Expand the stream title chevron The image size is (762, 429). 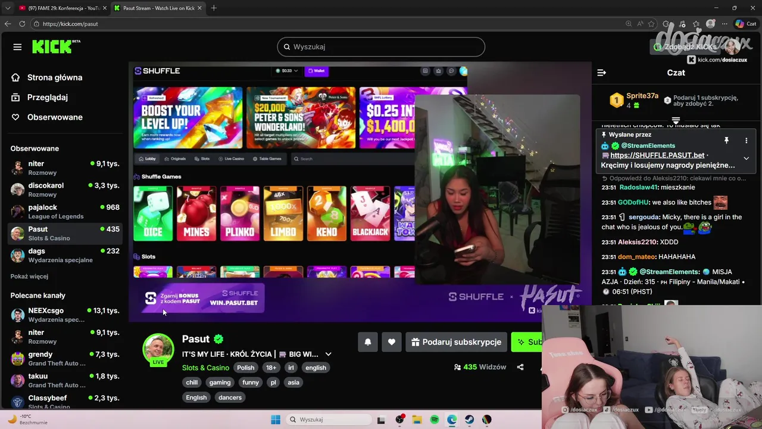(x=328, y=354)
